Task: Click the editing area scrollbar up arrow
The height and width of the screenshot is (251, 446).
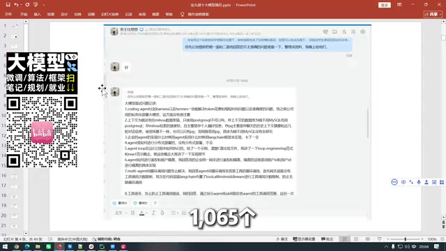Action: point(443,22)
